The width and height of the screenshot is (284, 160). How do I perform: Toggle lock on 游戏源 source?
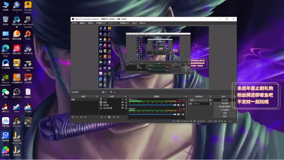pos(126,105)
